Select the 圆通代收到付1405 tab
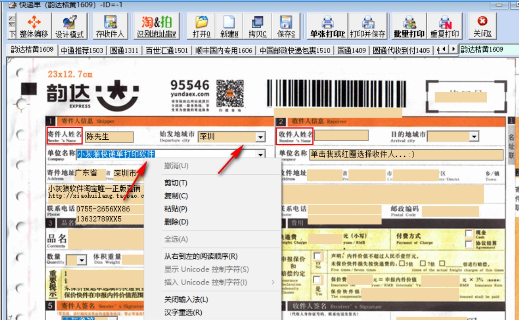This screenshot has width=519, height=320. coord(401,50)
